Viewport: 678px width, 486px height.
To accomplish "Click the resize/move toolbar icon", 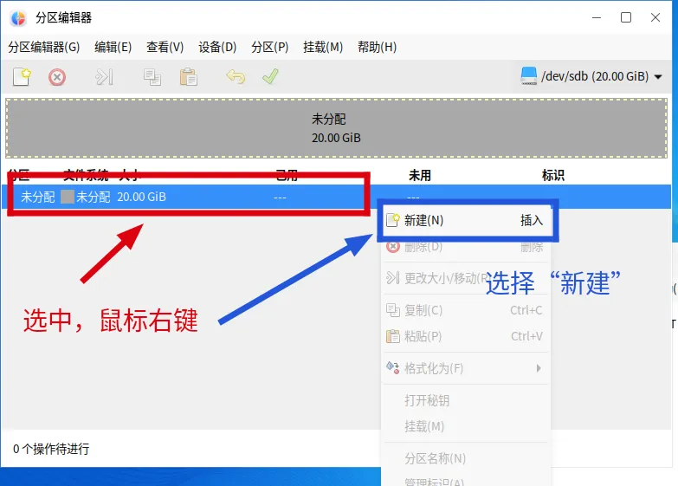I will click(104, 77).
